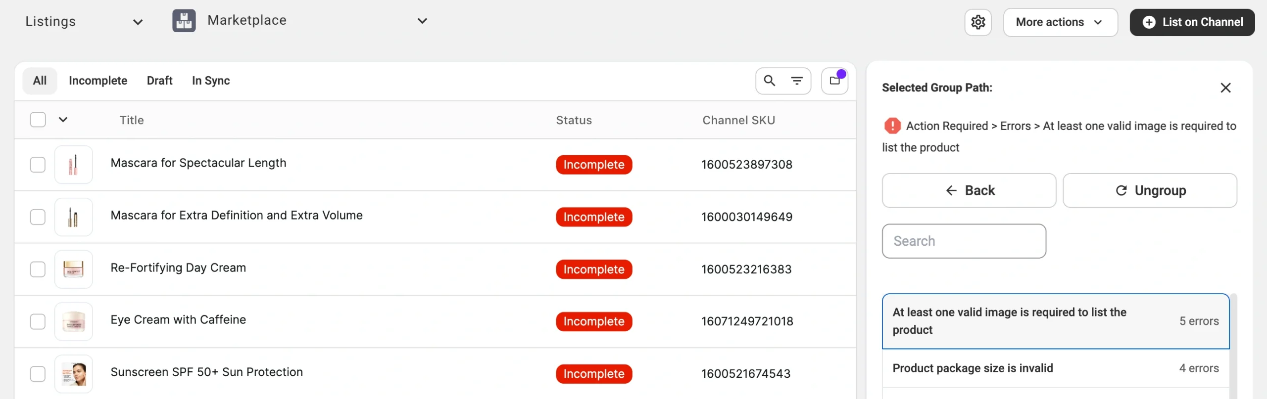Tick the select-all checkbox in the header
Screen dimensions: 1267x399
pos(38,120)
